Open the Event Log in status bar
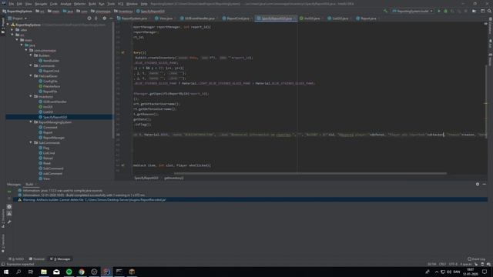 (476, 259)
